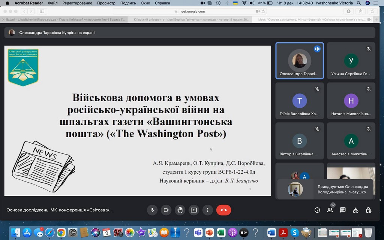
Task: Click the present screen icon
Action: pos(194,210)
